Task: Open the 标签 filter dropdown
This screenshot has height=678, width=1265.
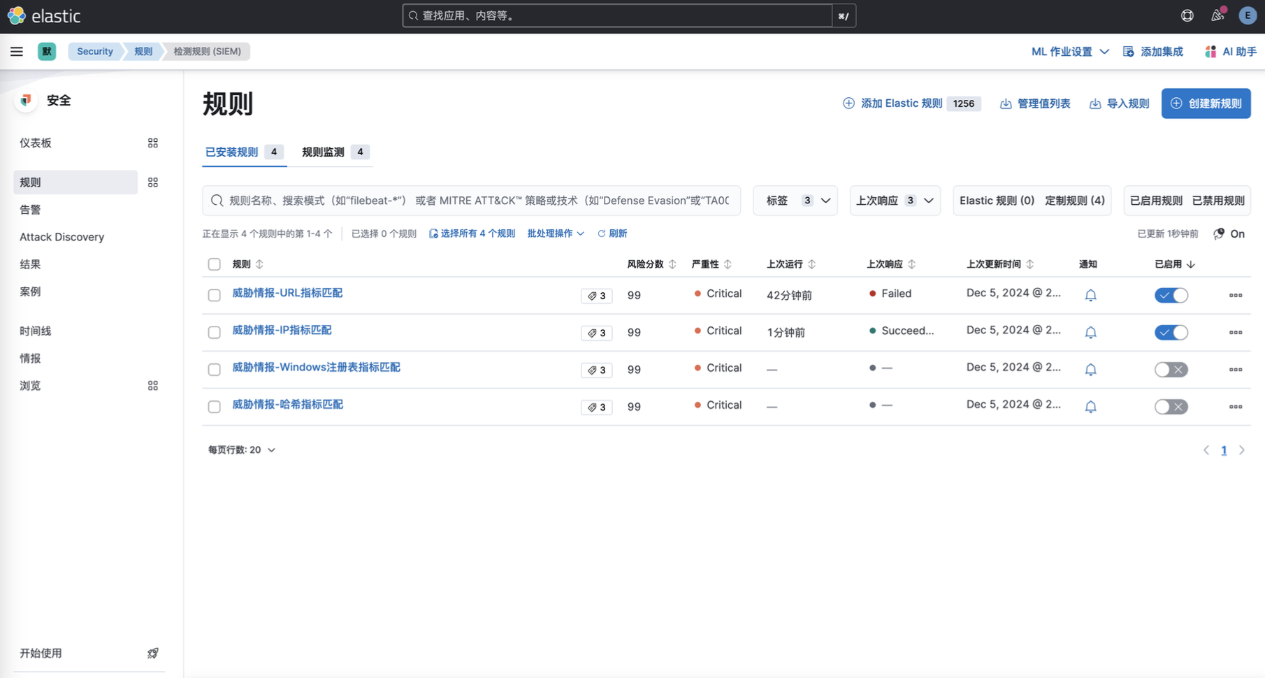Action: (795, 201)
